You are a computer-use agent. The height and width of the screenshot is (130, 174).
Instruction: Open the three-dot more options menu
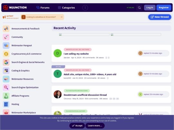coord(85,8)
